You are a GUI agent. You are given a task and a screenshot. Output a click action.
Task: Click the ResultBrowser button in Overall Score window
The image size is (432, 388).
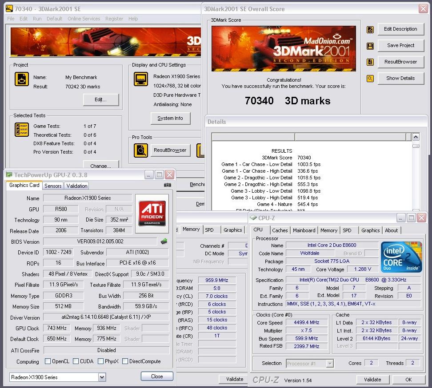pos(400,62)
